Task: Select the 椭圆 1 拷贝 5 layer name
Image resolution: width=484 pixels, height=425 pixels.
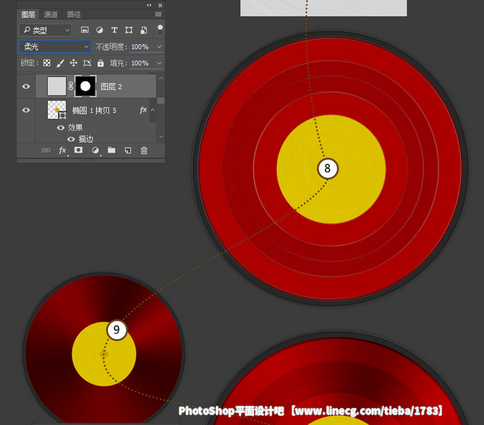Action: pyautogui.click(x=94, y=111)
